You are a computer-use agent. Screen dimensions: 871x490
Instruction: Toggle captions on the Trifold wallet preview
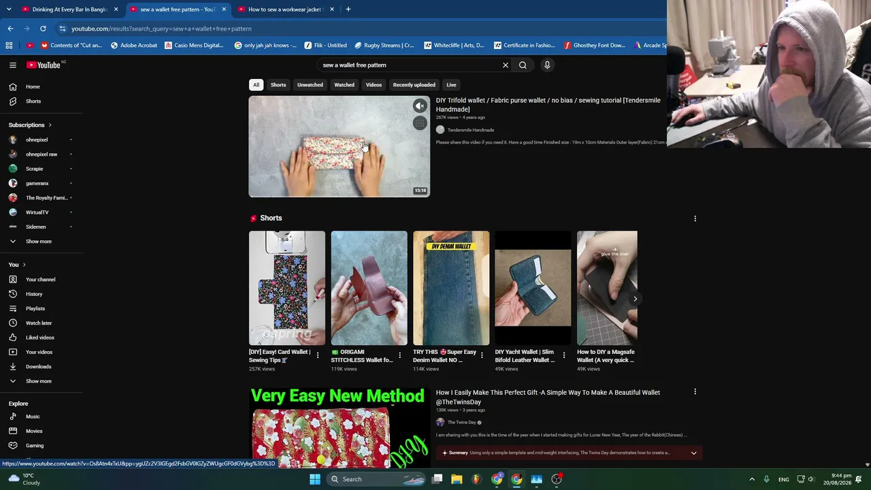420,123
